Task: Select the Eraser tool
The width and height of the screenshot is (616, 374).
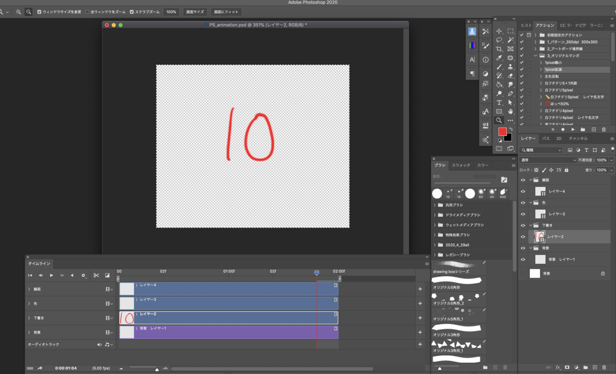Action: coord(510,76)
